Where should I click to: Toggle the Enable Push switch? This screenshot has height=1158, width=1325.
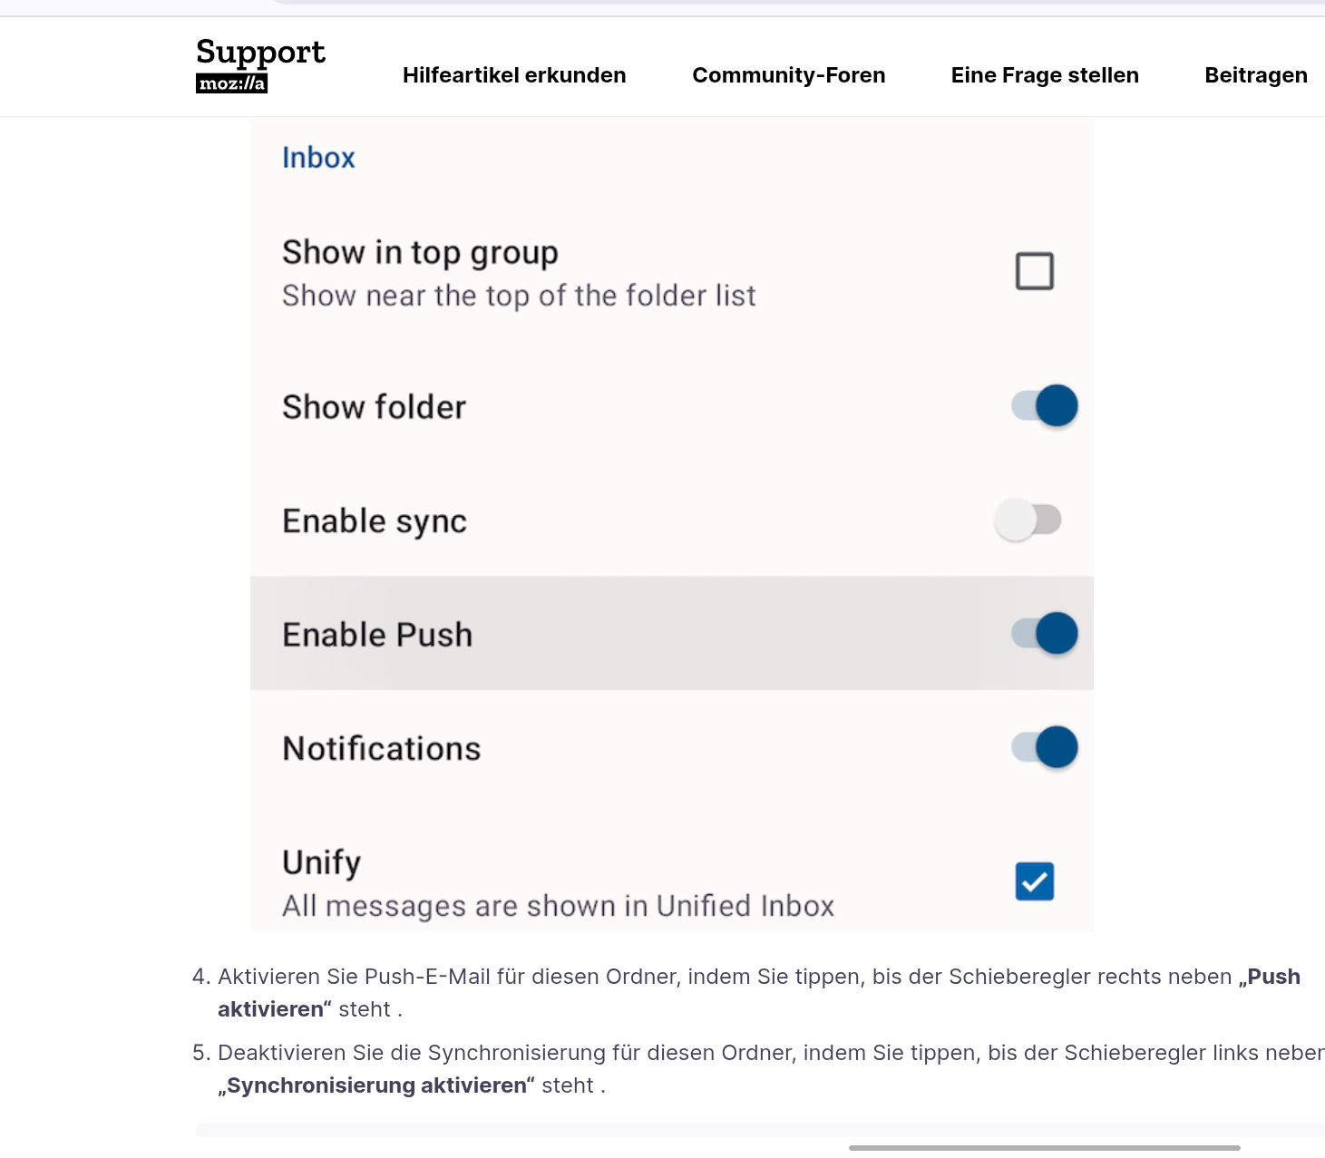pos(1045,633)
